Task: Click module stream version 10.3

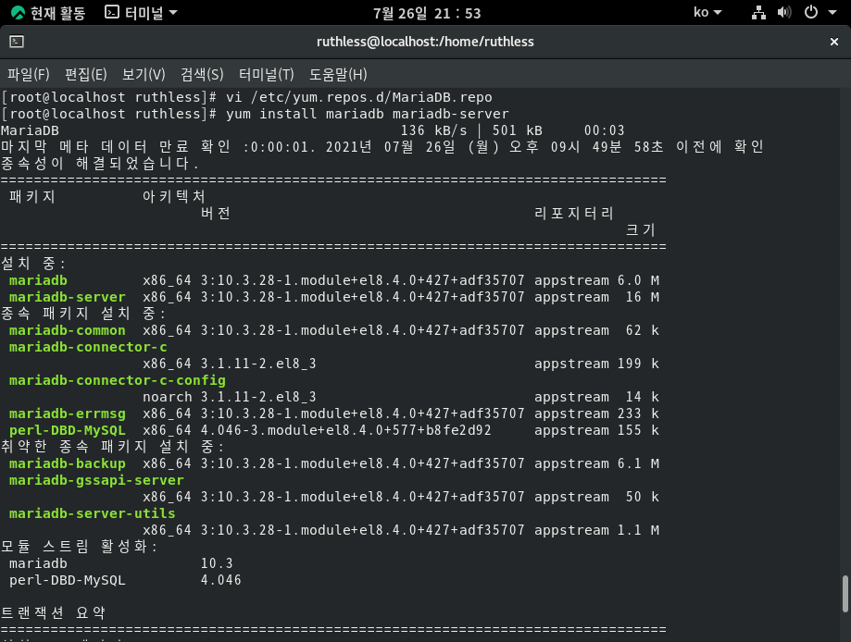Action: pyautogui.click(x=217, y=563)
